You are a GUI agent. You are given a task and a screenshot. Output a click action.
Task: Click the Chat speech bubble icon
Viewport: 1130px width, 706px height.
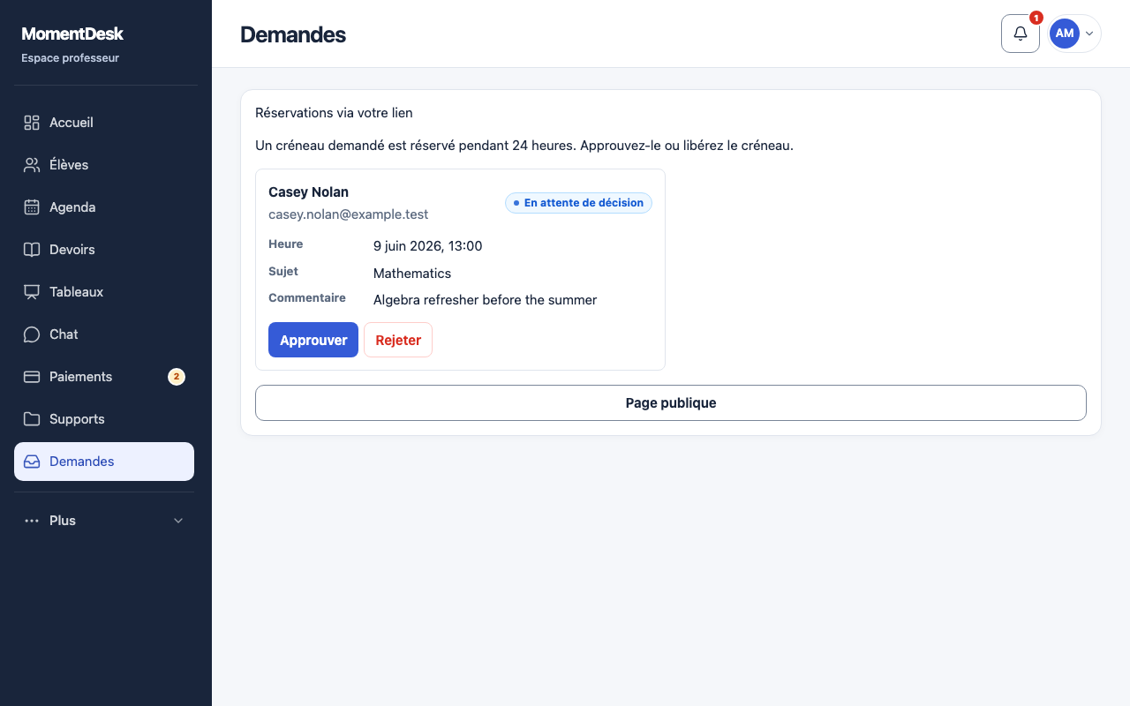tap(32, 334)
